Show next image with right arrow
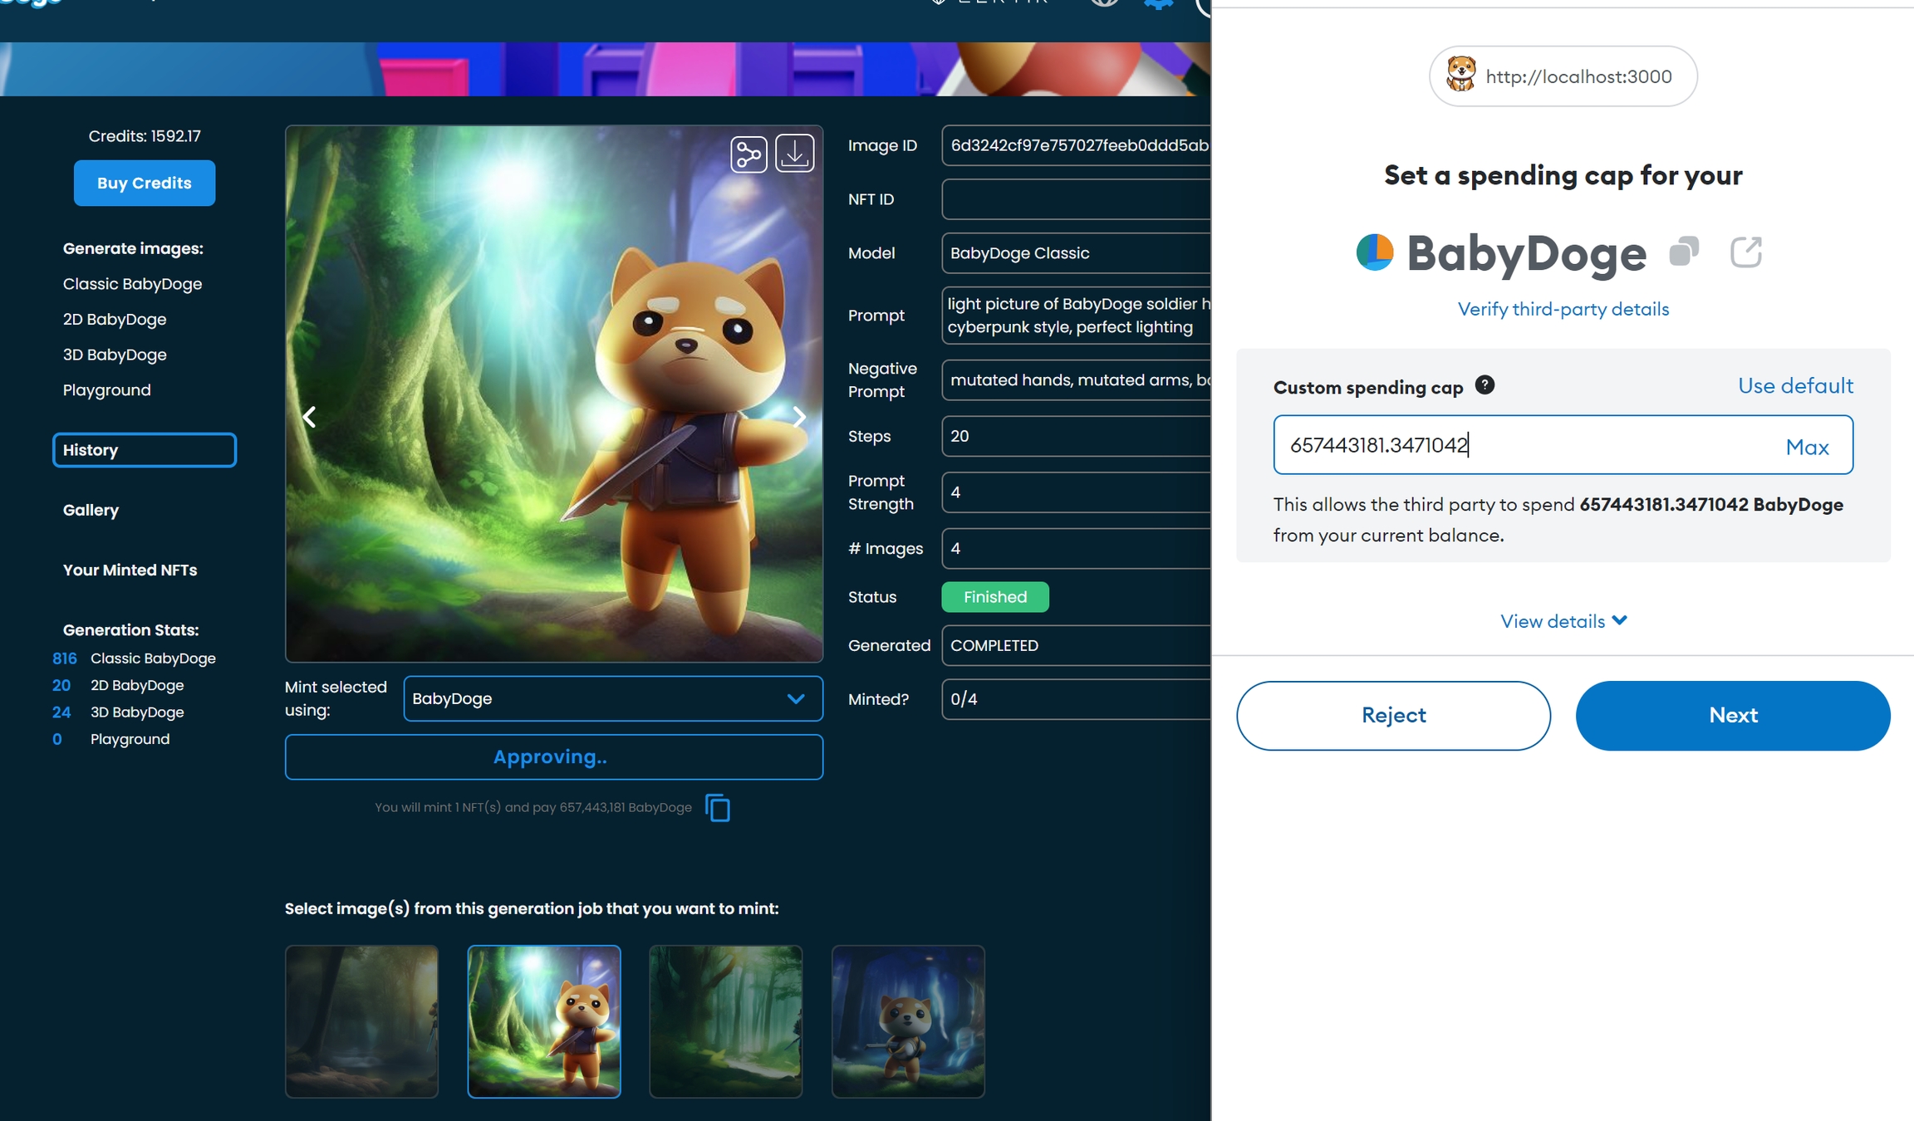The width and height of the screenshot is (1914, 1121). click(798, 417)
